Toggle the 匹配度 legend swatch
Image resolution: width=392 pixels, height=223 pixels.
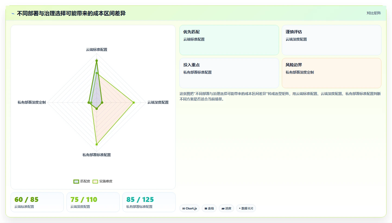pos(76,181)
